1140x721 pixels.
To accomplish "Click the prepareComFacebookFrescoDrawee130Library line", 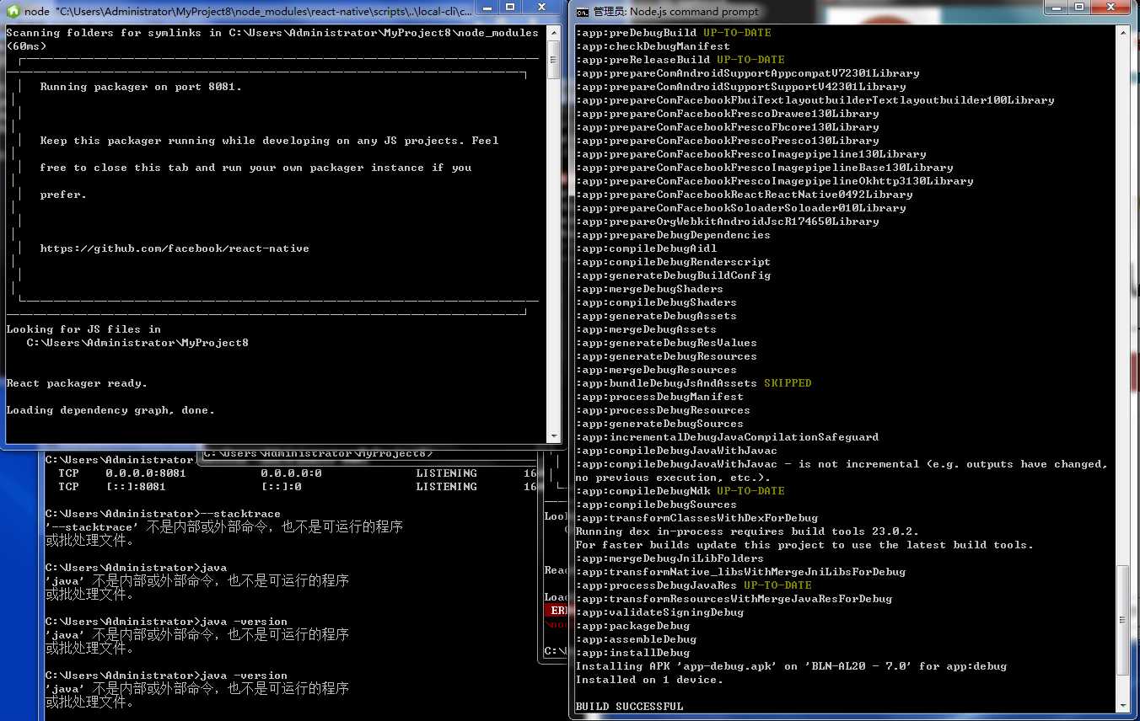I will (x=727, y=114).
